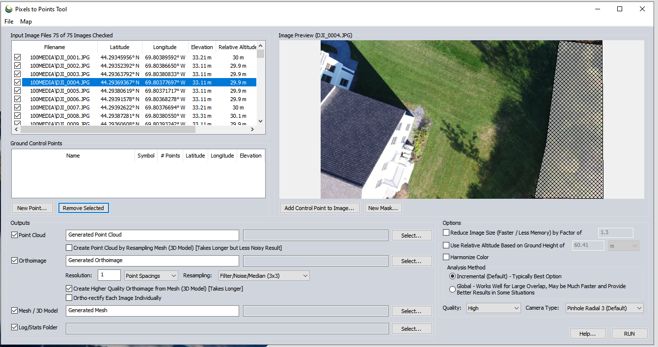Click the image list horizontal scrollbar left arrow
Image resolution: width=658 pixels, height=347 pixels.
(16, 130)
